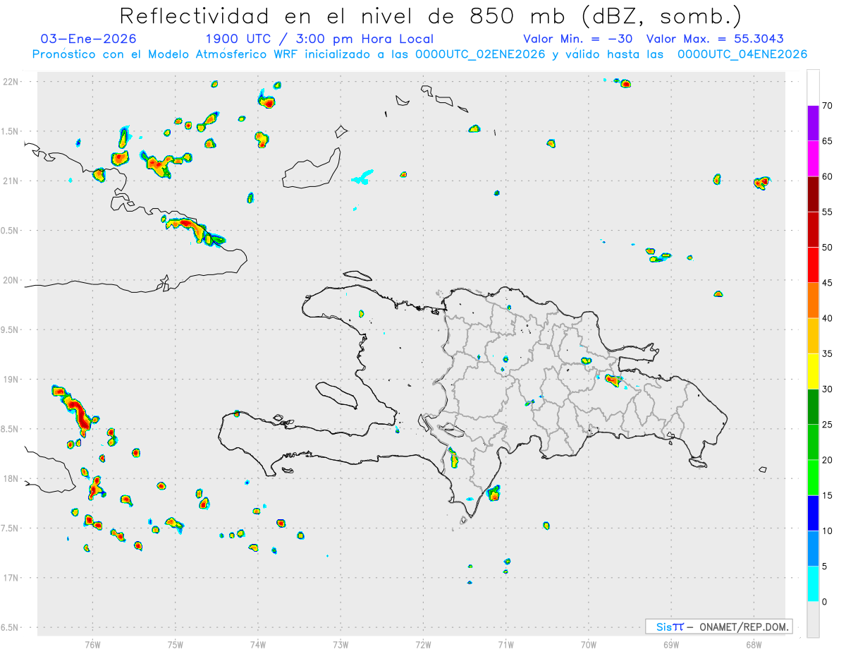The height and width of the screenshot is (654, 846).
Task: Click the legend value '65'
Action: [827, 141]
